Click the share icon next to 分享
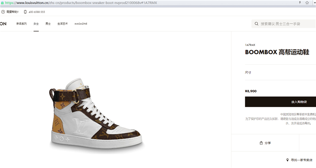 261,143
